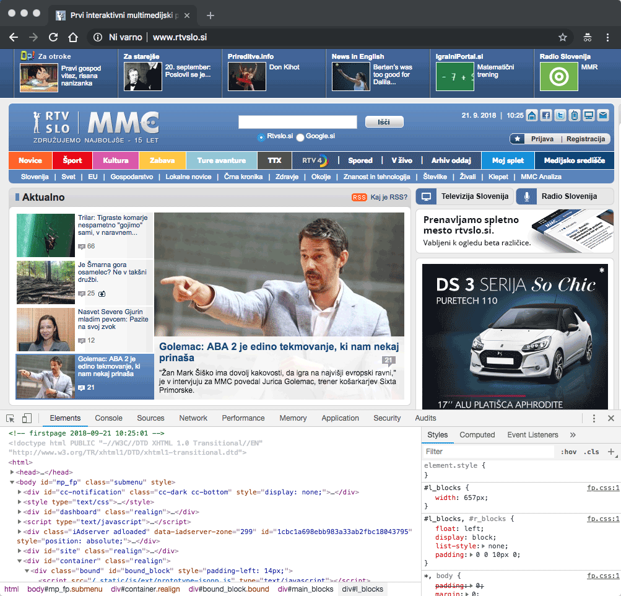Image resolution: width=621 pixels, height=596 pixels.
Task: Open the Computed styles tab
Action: (x=477, y=435)
